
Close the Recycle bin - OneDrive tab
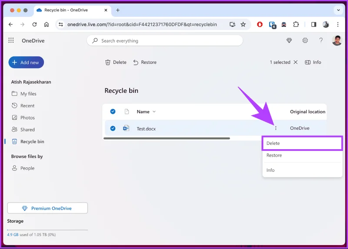pos(106,10)
